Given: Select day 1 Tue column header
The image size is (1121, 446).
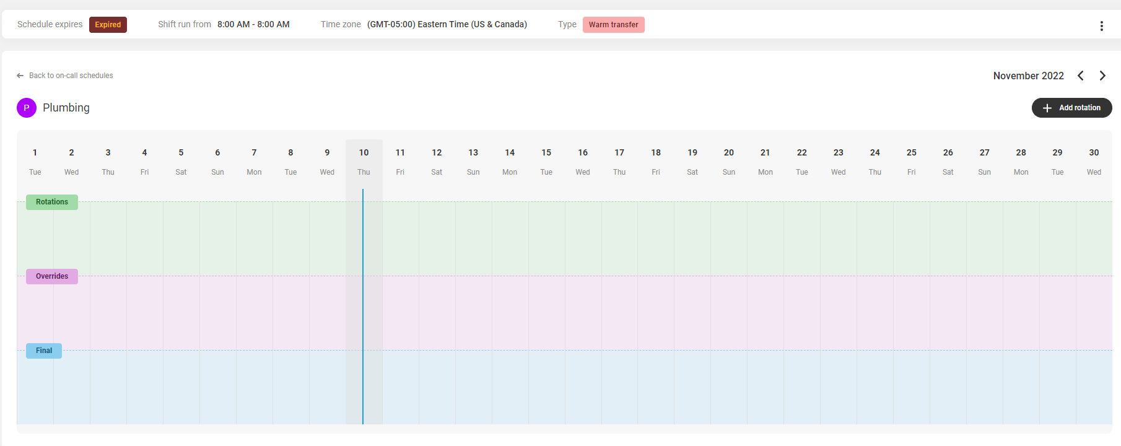Looking at the screenshot, I should pyautogui.click(x=35, y=162).
